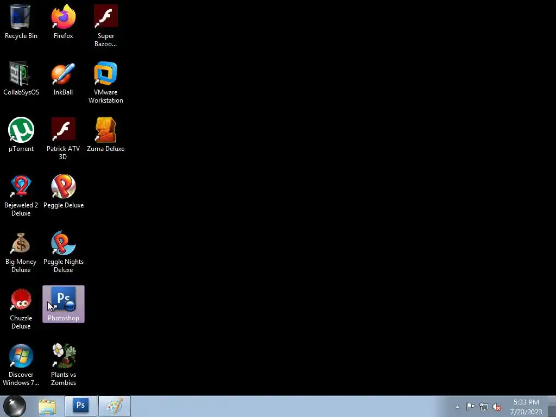This screenshot has width=556, height=417.
Task: Select the Patrick ATV 3D shortcut
Action: pos(63,138)
